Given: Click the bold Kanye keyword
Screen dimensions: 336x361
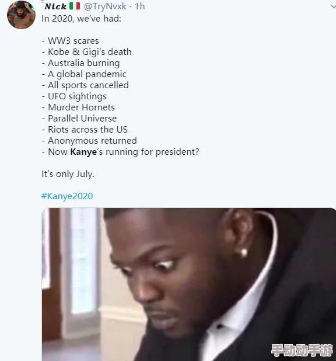Looking at the screenshot, I should [83, 152].
